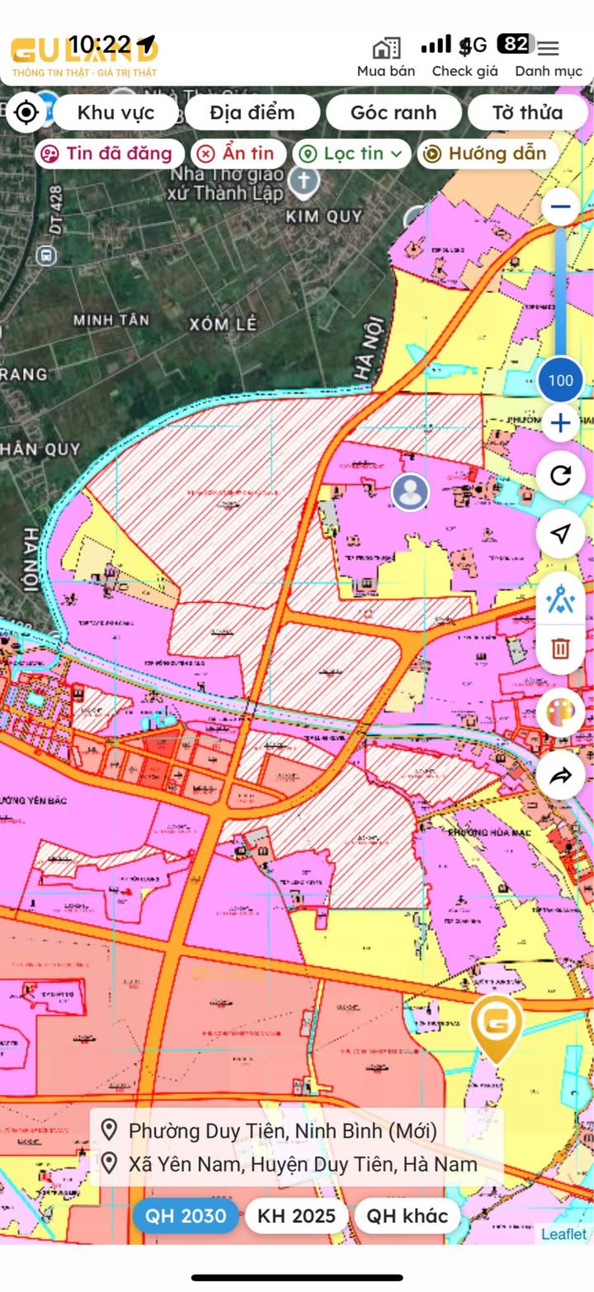Switch to QH 2030 planning layer
This screenshot has height=1292, width=594.
(x=186, y=1215)
